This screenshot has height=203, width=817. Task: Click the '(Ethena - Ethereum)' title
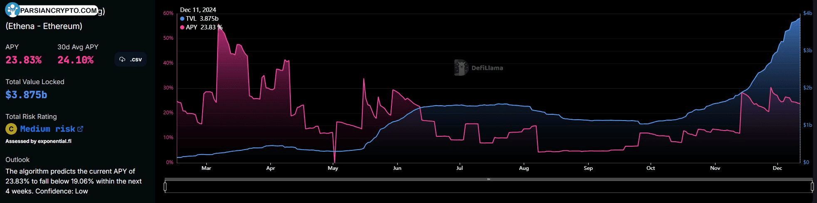(x=44, y=26)
